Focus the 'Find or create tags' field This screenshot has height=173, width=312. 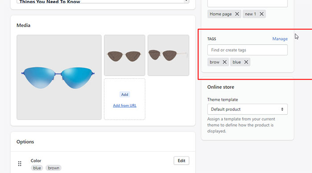pyautogui.click(x=247, y=50)
